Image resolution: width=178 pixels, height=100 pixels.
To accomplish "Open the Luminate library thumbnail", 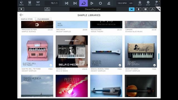I will click(x=141, y=24).
